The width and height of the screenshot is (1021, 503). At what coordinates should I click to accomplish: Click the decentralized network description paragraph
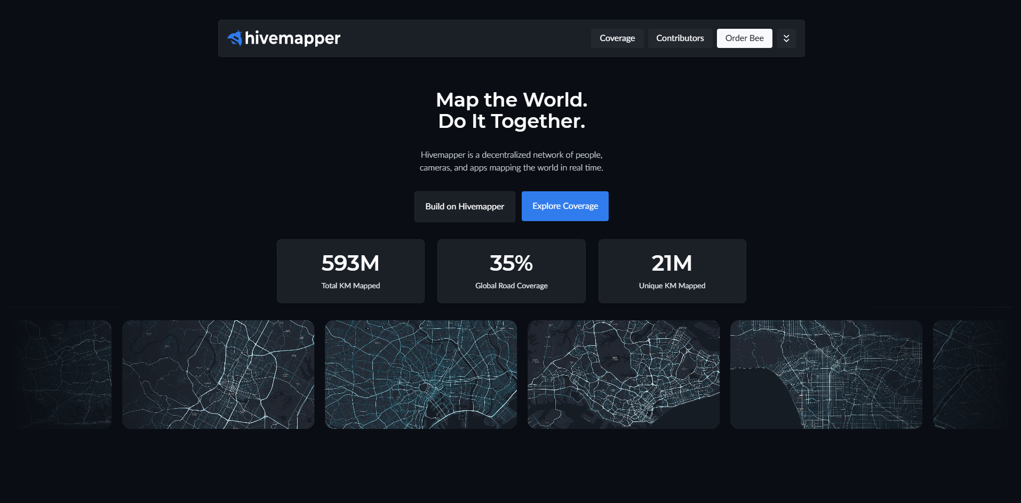coord(511,161)
